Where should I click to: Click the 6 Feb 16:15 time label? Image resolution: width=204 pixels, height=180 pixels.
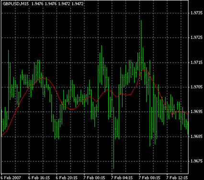tap(39, 178)
